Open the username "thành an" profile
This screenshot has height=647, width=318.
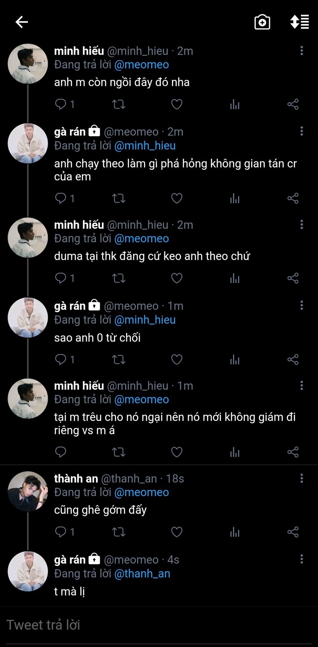(x=76, y=479)
